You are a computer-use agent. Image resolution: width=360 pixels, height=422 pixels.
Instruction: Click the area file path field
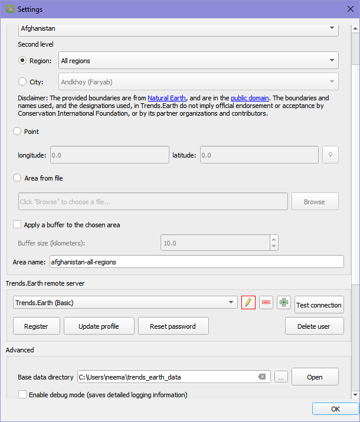(x=153, y=201)
